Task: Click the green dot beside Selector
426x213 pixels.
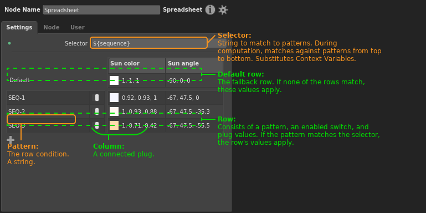Action: [x=9, y=43]
